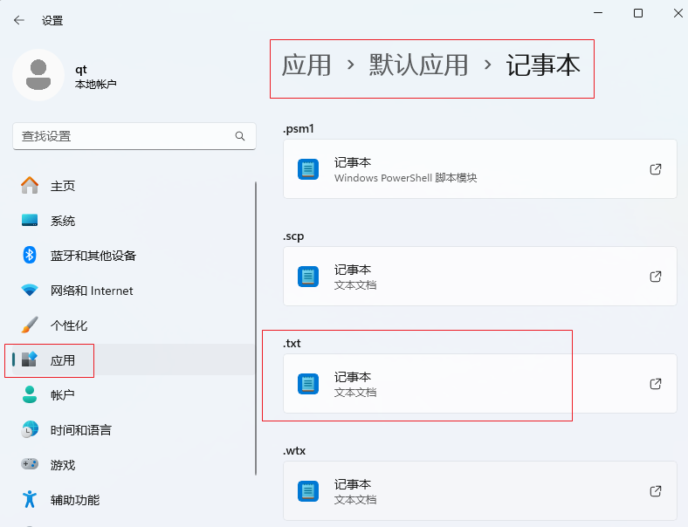Open the external link icon for .txt
Screen dimensions: 688x527
656,384
